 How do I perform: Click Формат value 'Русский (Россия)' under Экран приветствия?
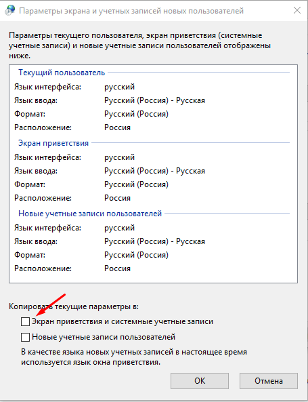tap(136, 184)
